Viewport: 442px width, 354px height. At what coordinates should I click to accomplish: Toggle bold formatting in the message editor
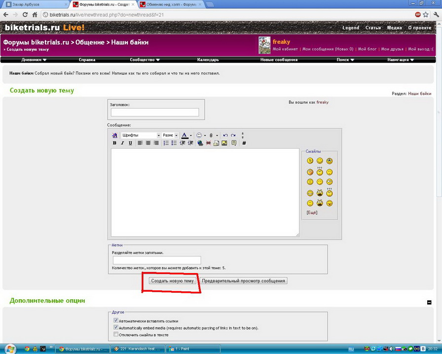[x=114, y=143]
